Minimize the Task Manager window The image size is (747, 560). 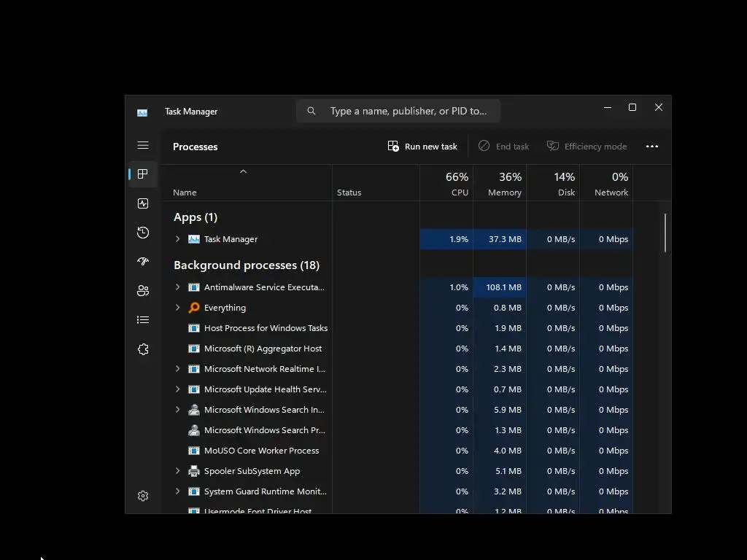(x=608, y=108)
